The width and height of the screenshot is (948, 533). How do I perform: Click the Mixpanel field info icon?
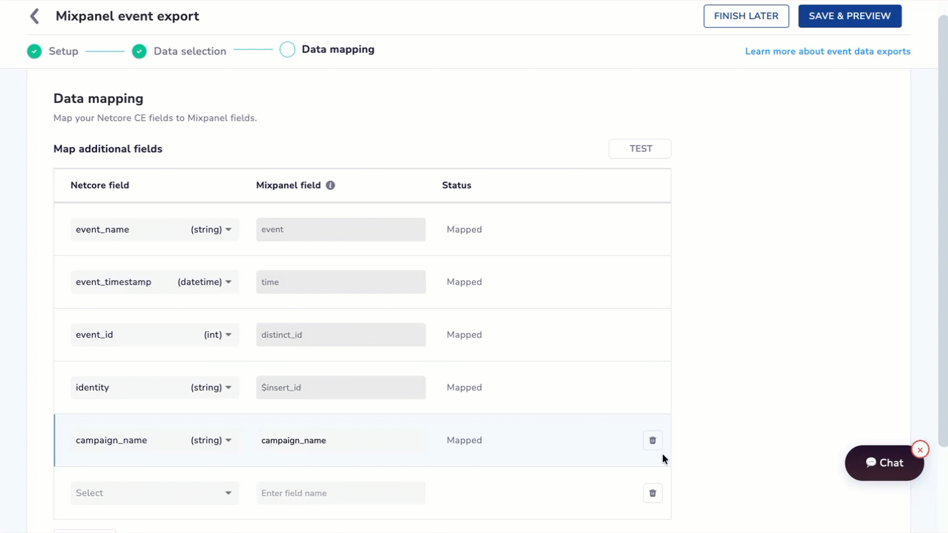click(331, 185)
